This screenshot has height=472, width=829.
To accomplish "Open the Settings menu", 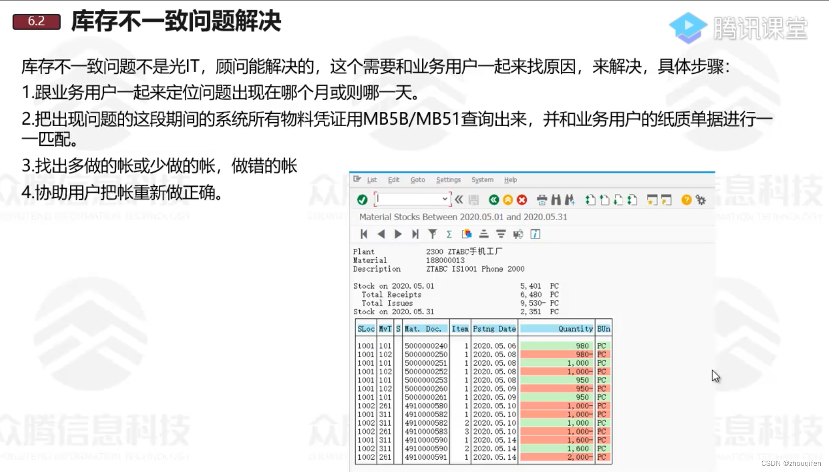I will click(x=448, y=180).
